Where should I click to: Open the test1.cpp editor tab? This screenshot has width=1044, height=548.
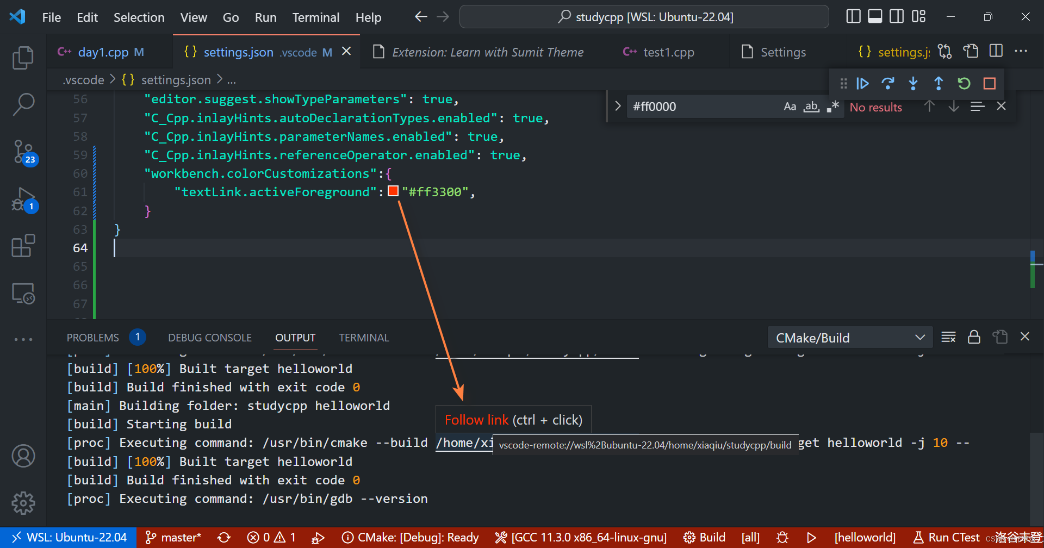[x=668, y=52]
